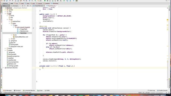Click the Favorites side tab
Image resolution: width=171 pixels, height=96 pixels.
click(x=1, y=73)
